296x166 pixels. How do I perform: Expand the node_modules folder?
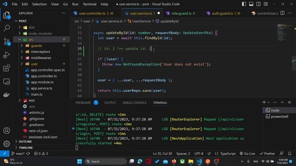(x=19, y=33)
